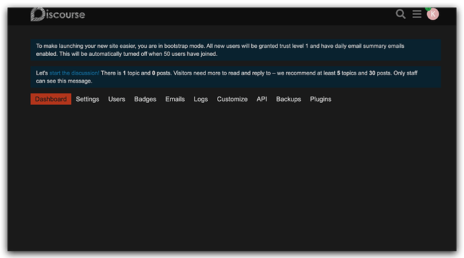Switch to the Badges tab

(x=145, y=99)
